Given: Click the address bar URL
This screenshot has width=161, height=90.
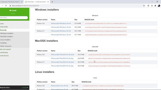Looking at the screenshot, I should [x=25, y=6].
